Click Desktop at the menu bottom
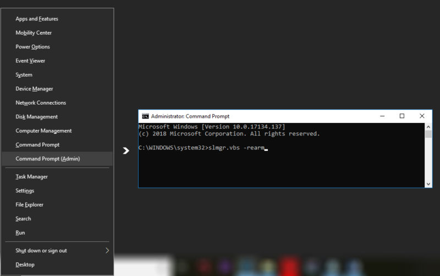Screen dimensions: 440x276 (x=25, y=264)
